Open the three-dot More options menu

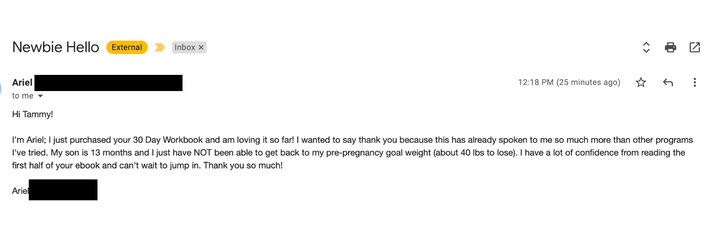(694, 82)
